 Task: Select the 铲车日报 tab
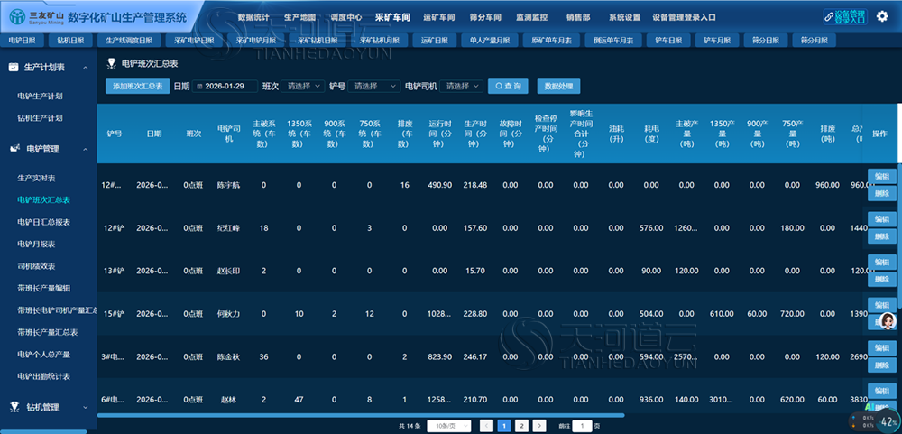tap(668, 41)
